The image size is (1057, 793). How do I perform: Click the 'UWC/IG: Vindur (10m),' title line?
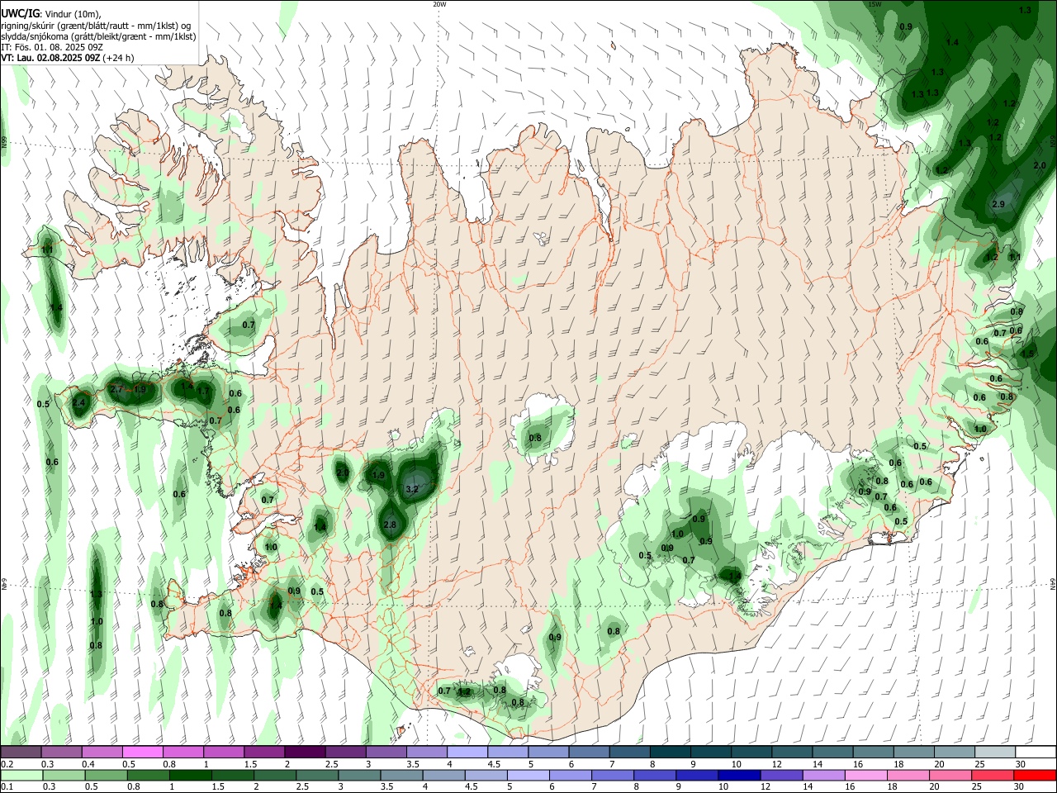pos(50,14)
